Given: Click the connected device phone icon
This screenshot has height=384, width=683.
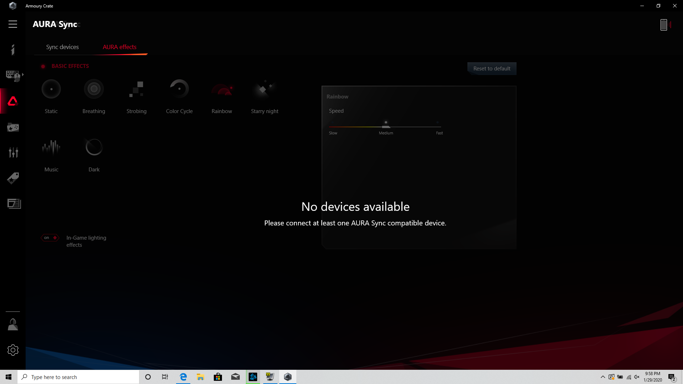Looking at the screenshot, I should coord(664,25).
